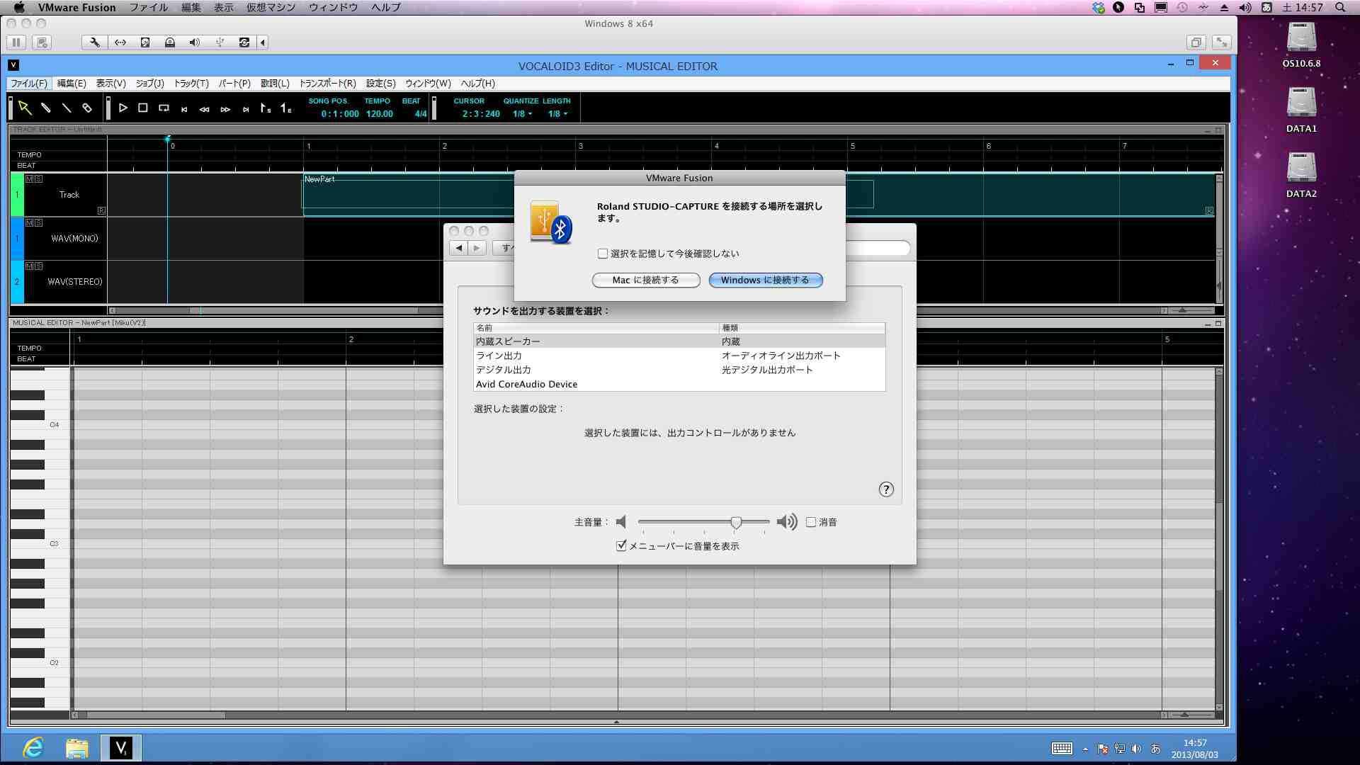Open the 歌詞(L) menu
1360x765 pixels.
(275, 84)
